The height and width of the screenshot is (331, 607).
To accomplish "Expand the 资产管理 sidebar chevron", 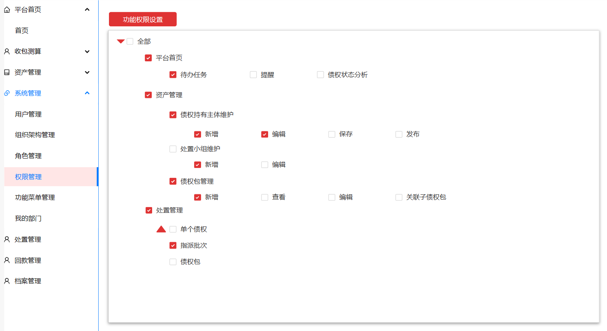I will click(87, 72).
